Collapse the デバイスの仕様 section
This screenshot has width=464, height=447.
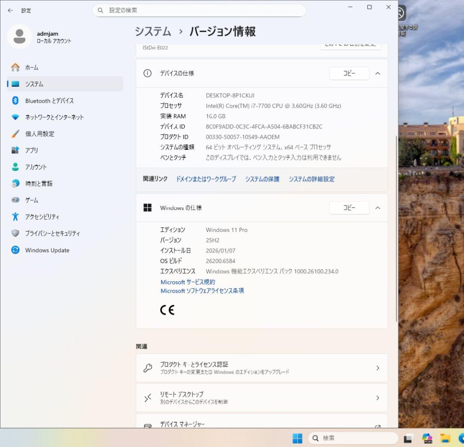(x=378, y=73)
